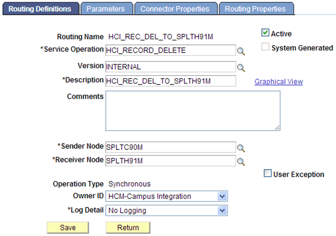This screenshot has width=336, height=236.
Task: Open the Log Detail dropdown
Action: (222, 210)
